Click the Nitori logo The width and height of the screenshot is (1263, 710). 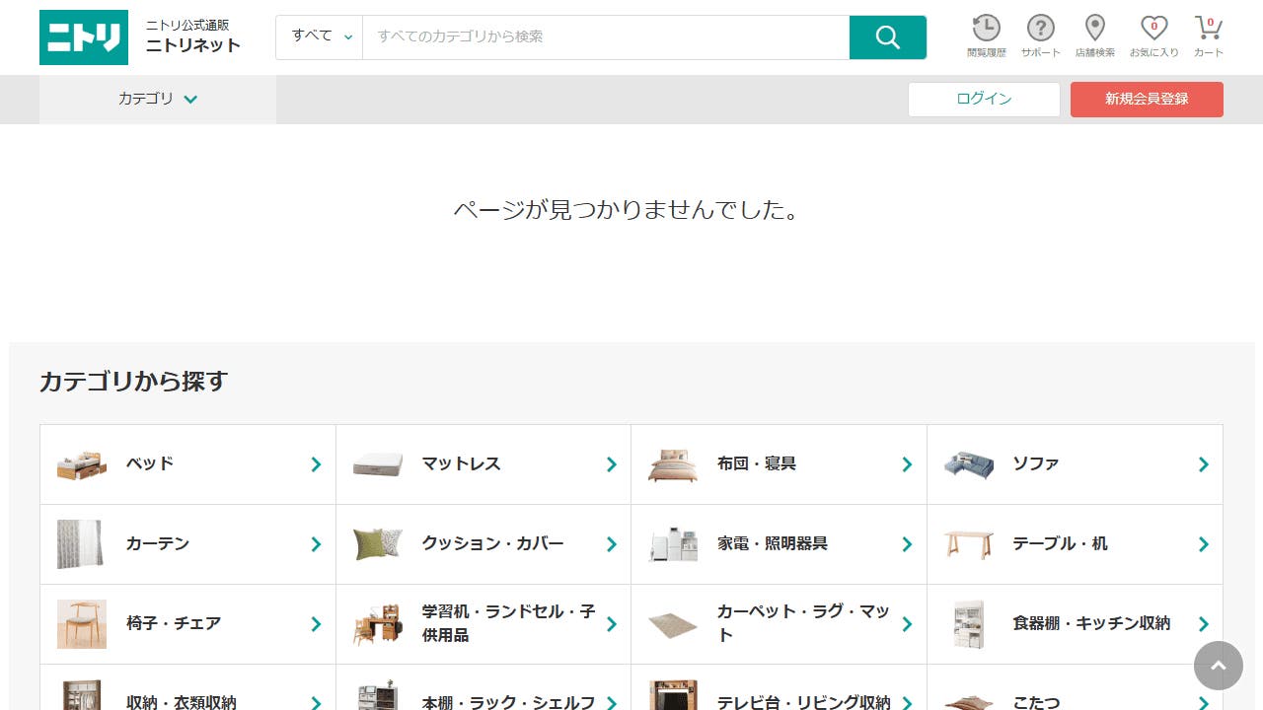[84, 37]
